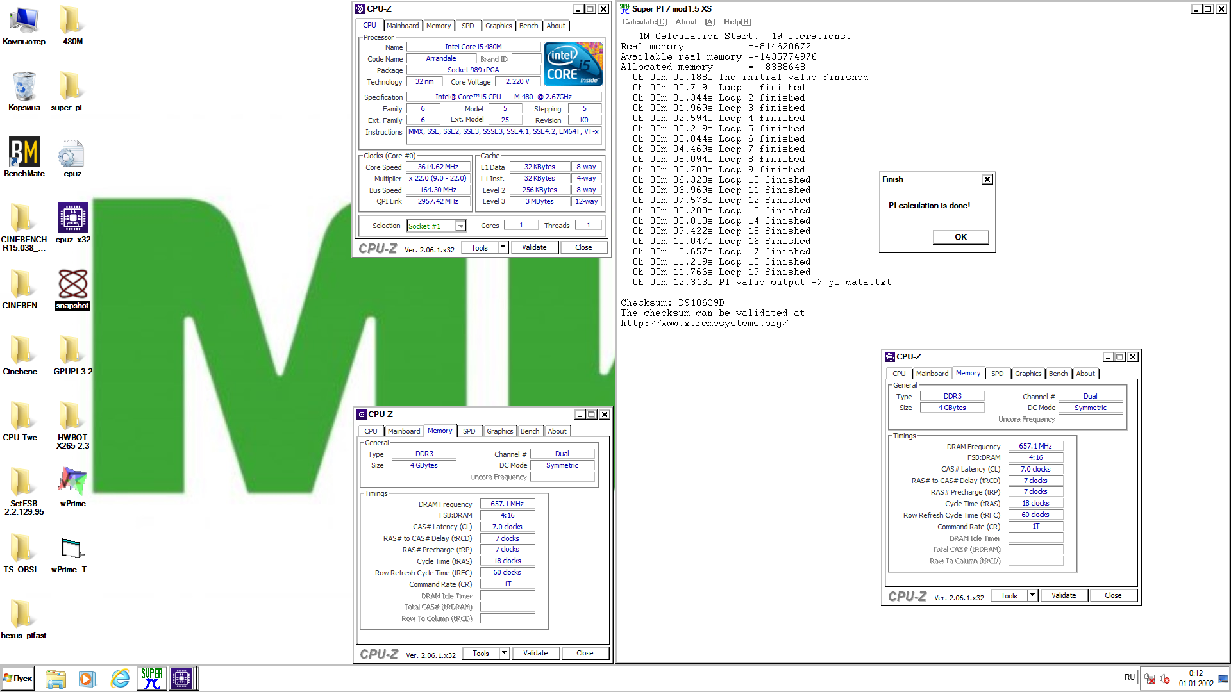Open SPD tab in top CPU-Z window
Screen dimensions: 1231x692
click(x=468, y=26)
